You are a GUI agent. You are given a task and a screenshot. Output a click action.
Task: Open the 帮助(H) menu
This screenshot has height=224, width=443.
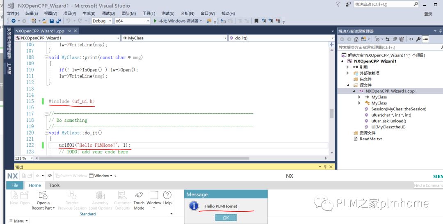(x=228, y=13)
